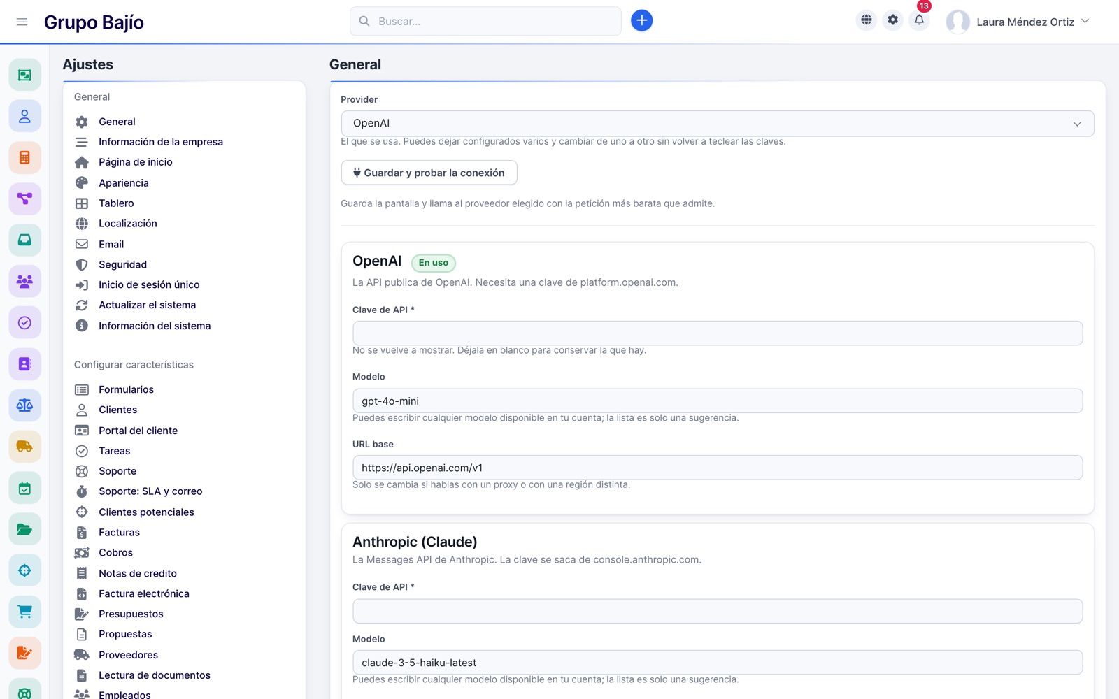The image size is (1119, 699).
Task: Edit the URL base field
Action: (718, 468)
